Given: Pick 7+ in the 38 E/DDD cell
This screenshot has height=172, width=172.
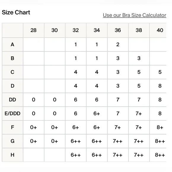Looking at the screenshot, I should click(x=139, y=114).
